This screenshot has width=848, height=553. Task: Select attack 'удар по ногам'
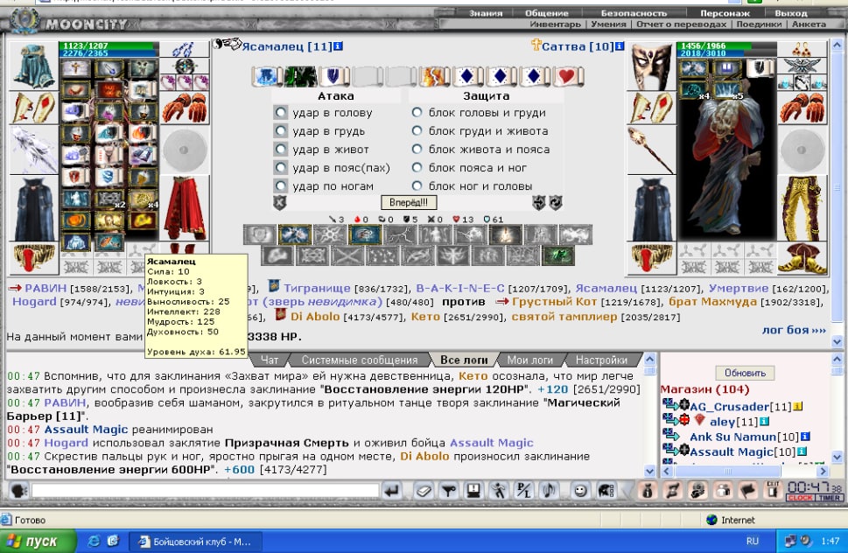[281, 186]
